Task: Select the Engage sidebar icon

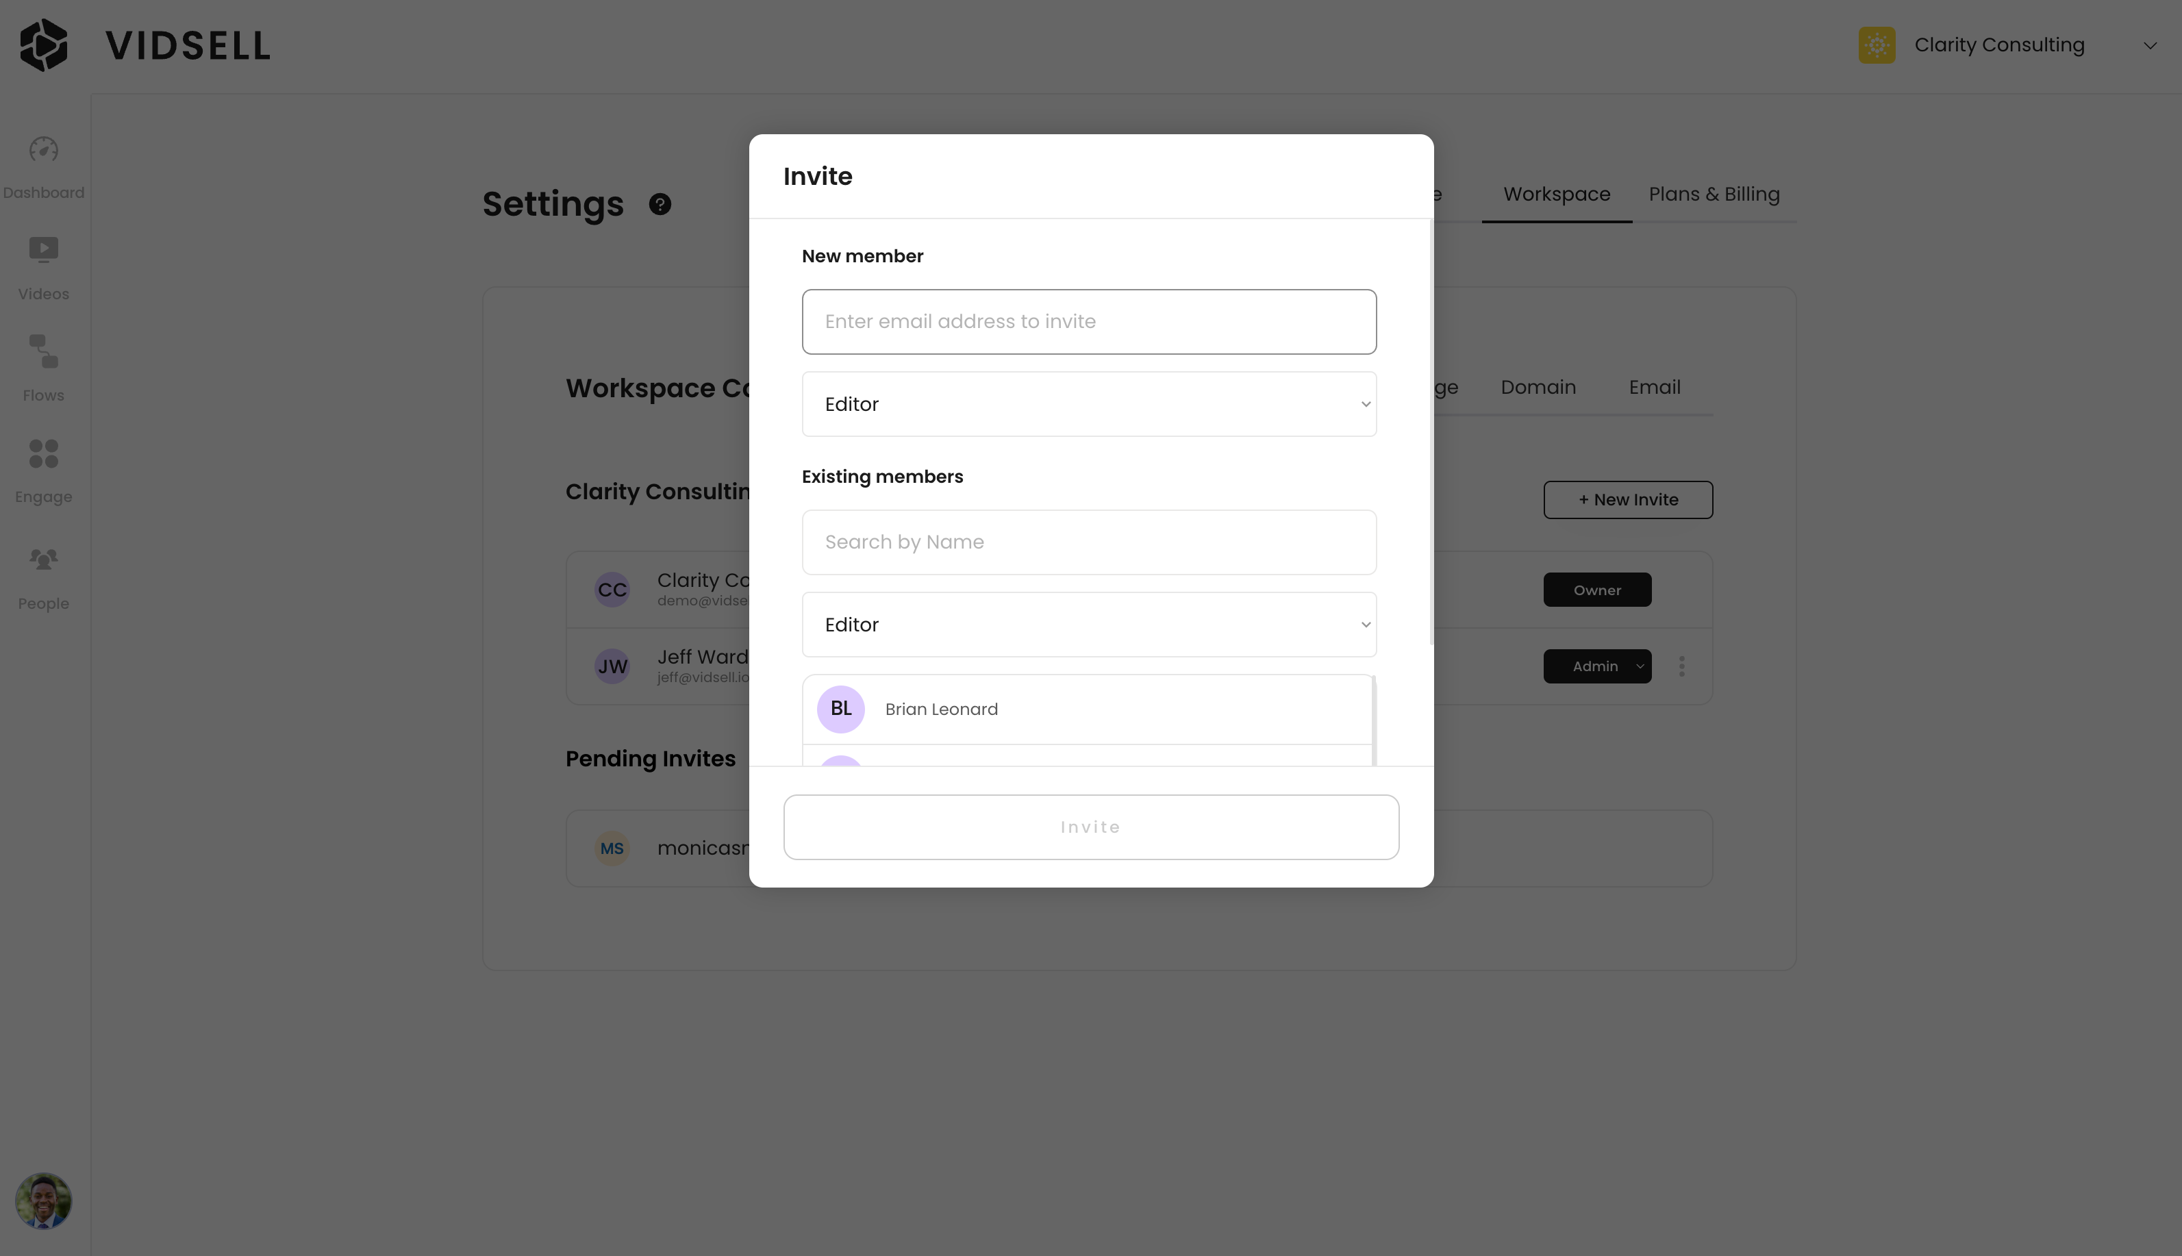Action: point(43,454)
